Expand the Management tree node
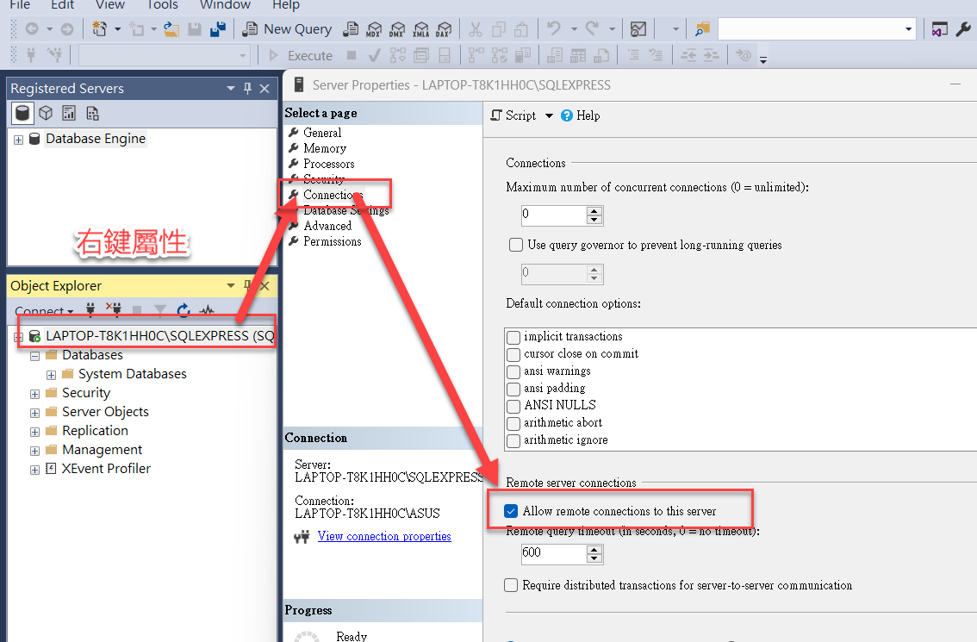This screenshot has width=977, height=642. coord(34,449)
